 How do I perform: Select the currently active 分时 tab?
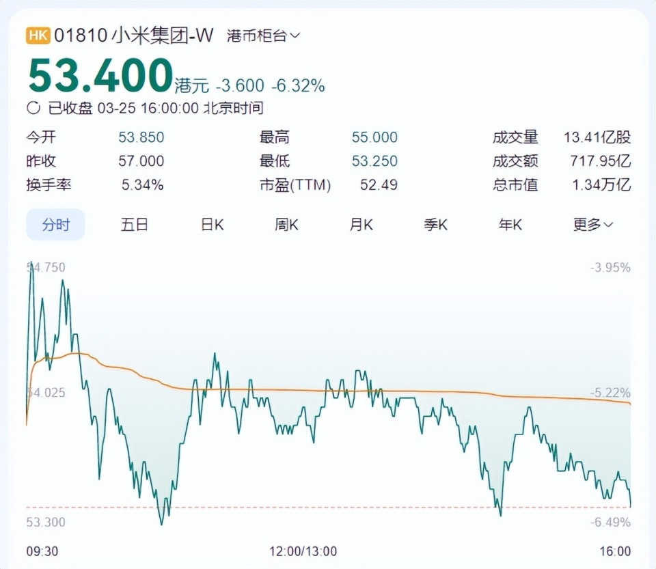click(56, 225)
